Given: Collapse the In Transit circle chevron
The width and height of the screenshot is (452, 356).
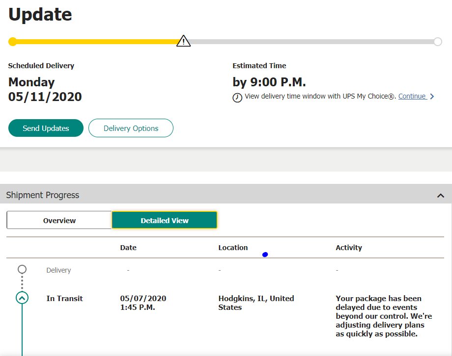Looking at the screenshot, I should [x=22, y=298].
